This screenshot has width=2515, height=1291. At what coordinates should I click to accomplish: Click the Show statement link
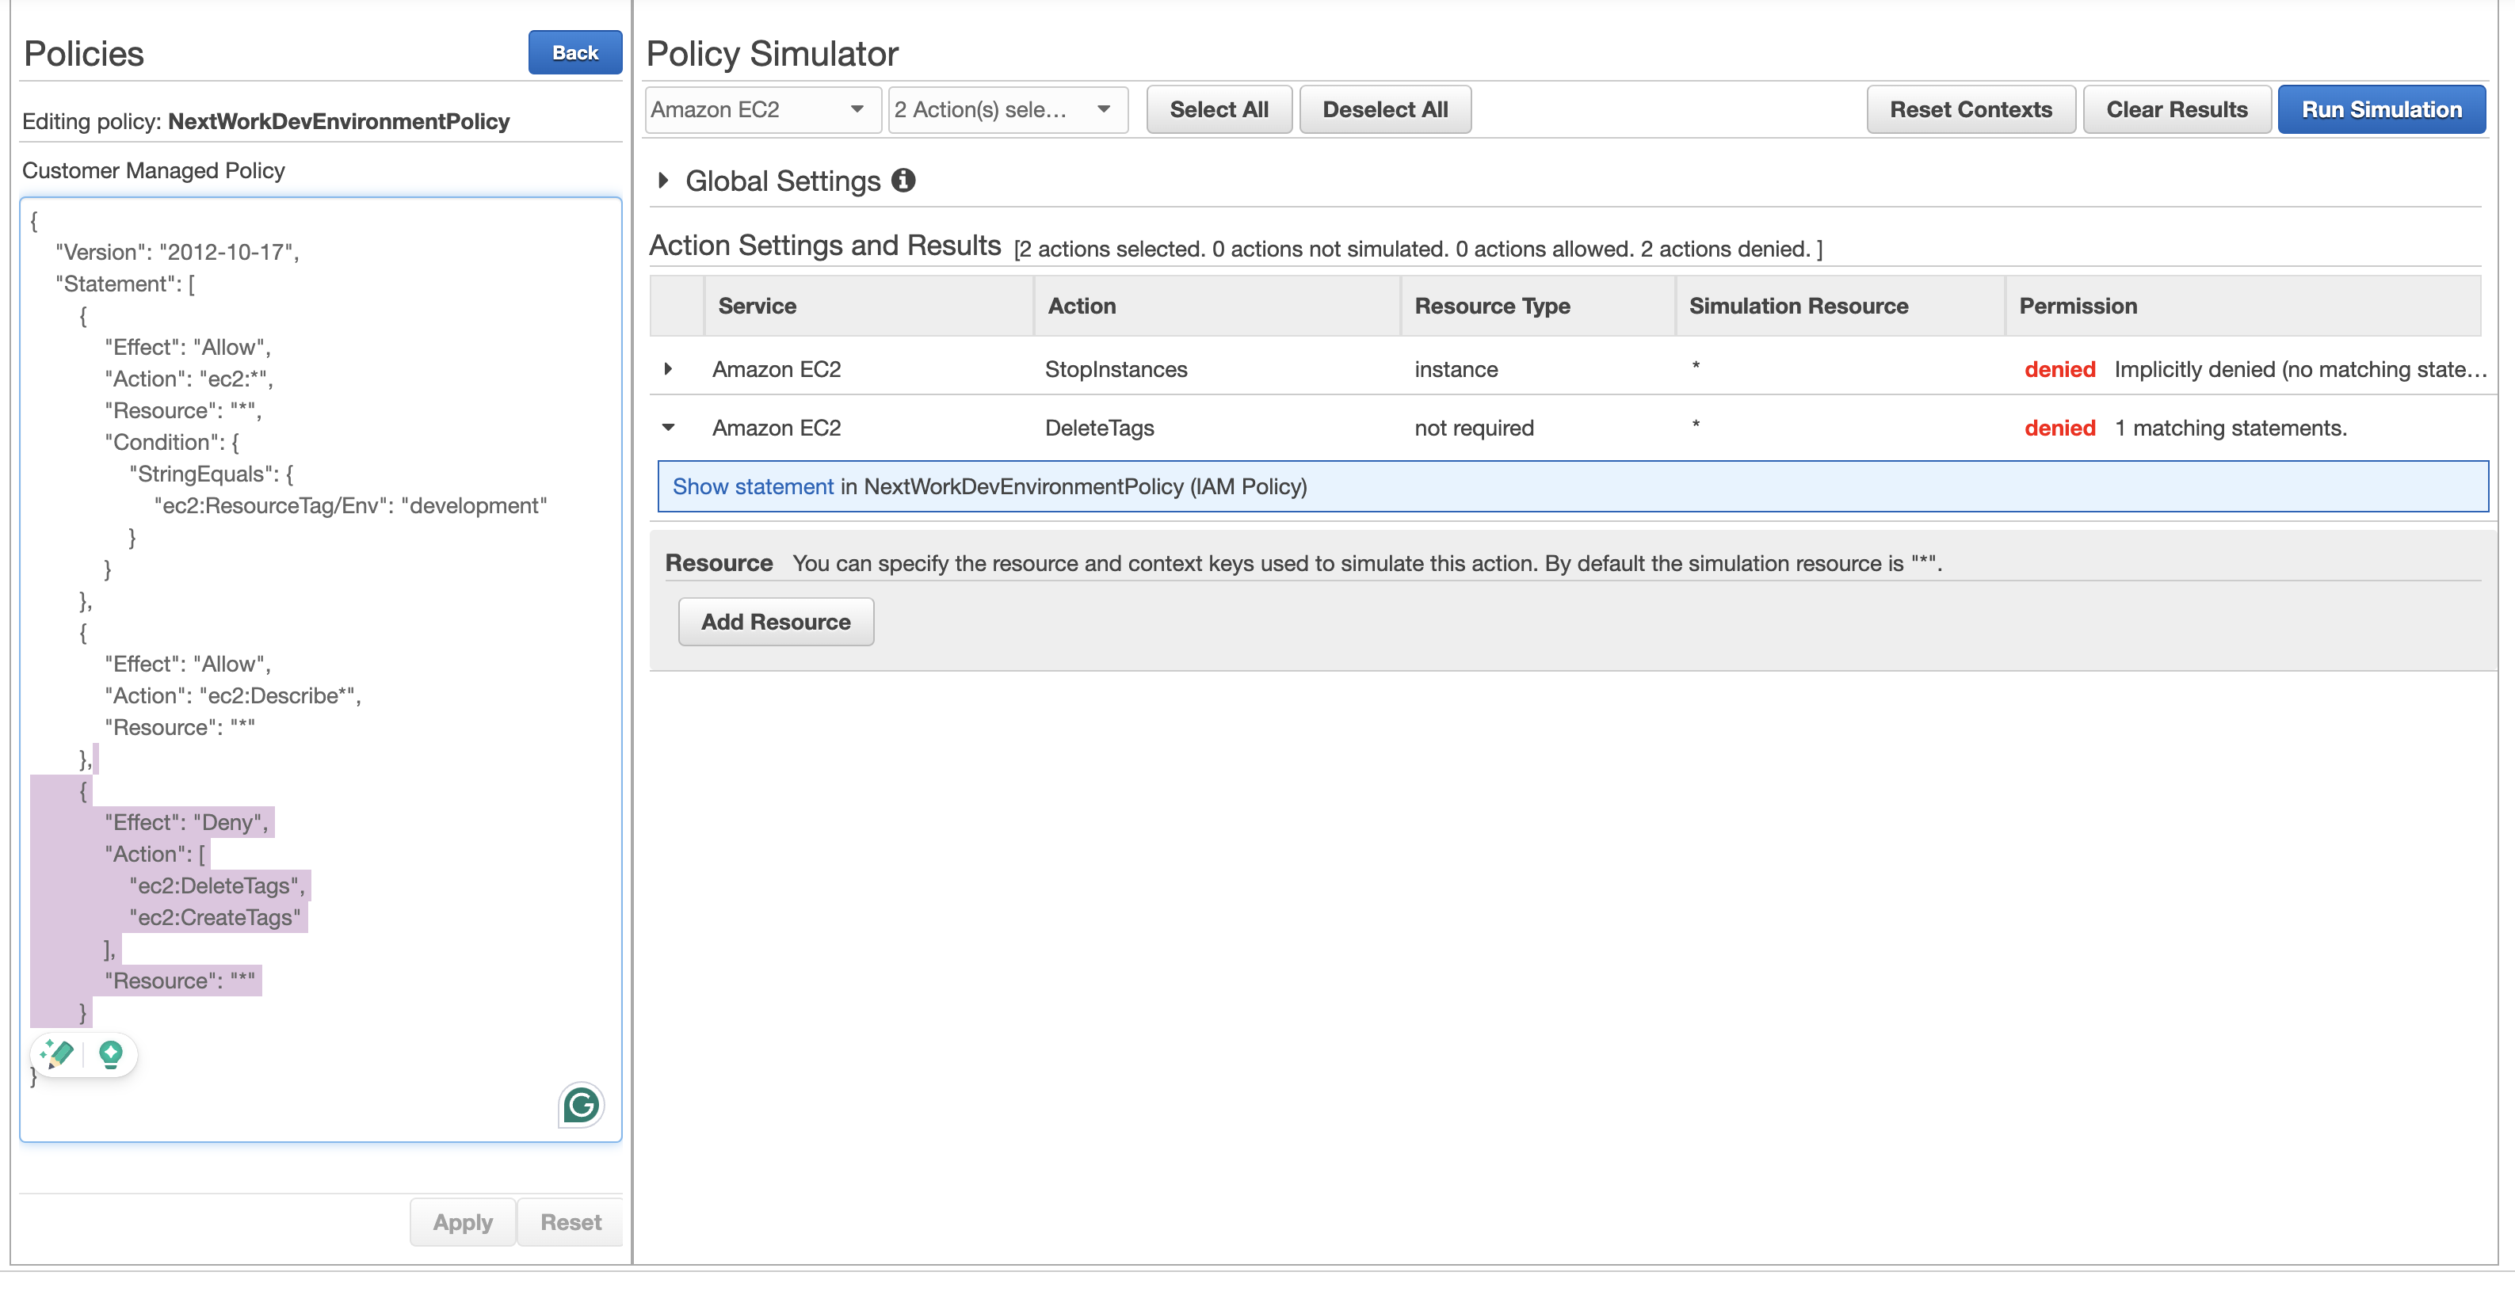tap(753, 486)
